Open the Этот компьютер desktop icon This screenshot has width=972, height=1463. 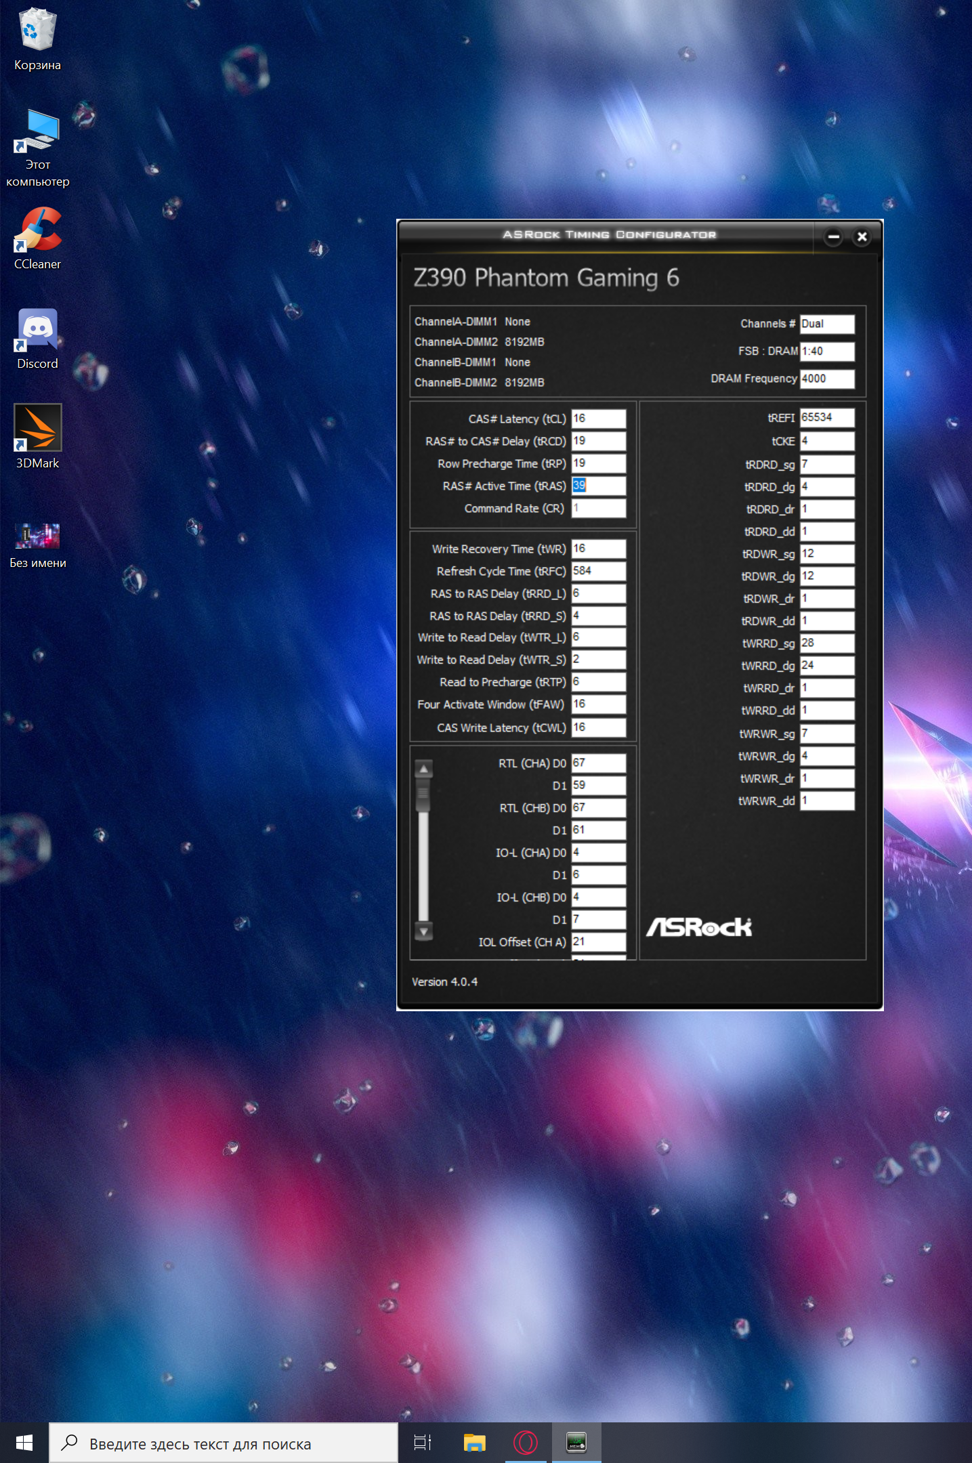tap(37, 148)
